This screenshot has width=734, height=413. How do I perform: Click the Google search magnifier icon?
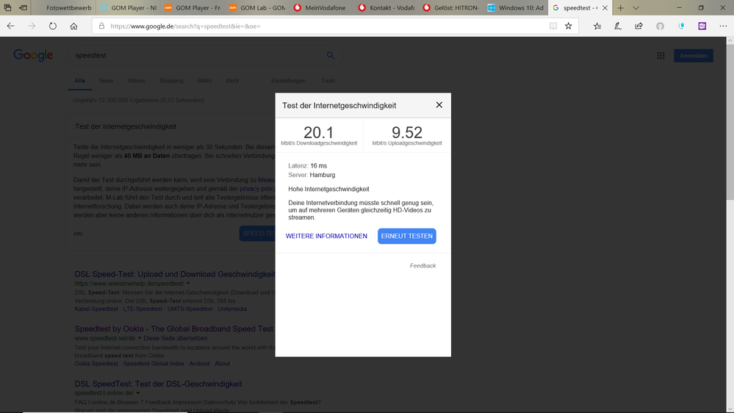tap(330, 55)
